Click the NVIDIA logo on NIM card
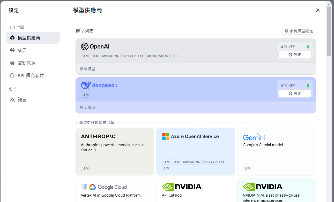Viewport: 334px width, 202px height. pyautogui.click(x=263, y=187)
